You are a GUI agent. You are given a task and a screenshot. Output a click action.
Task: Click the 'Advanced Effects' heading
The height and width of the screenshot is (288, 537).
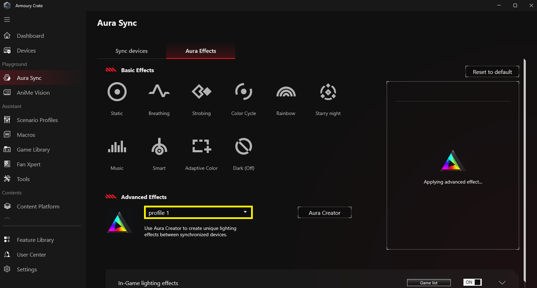[144, 197]
